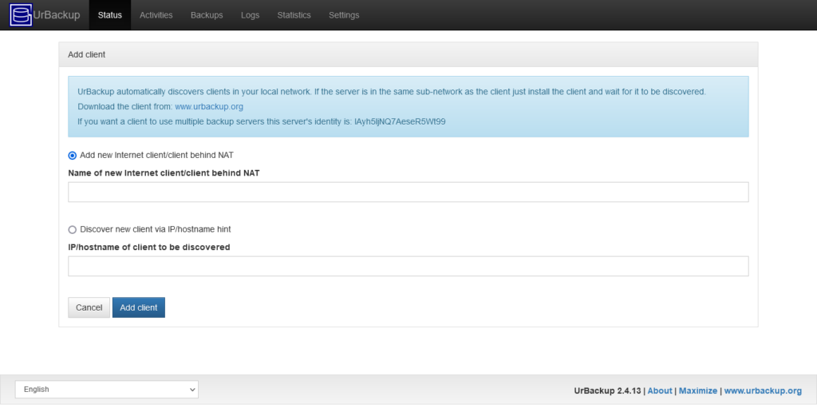817x408 pixels.
Task: Open the Settings tab
Action: 344,15
